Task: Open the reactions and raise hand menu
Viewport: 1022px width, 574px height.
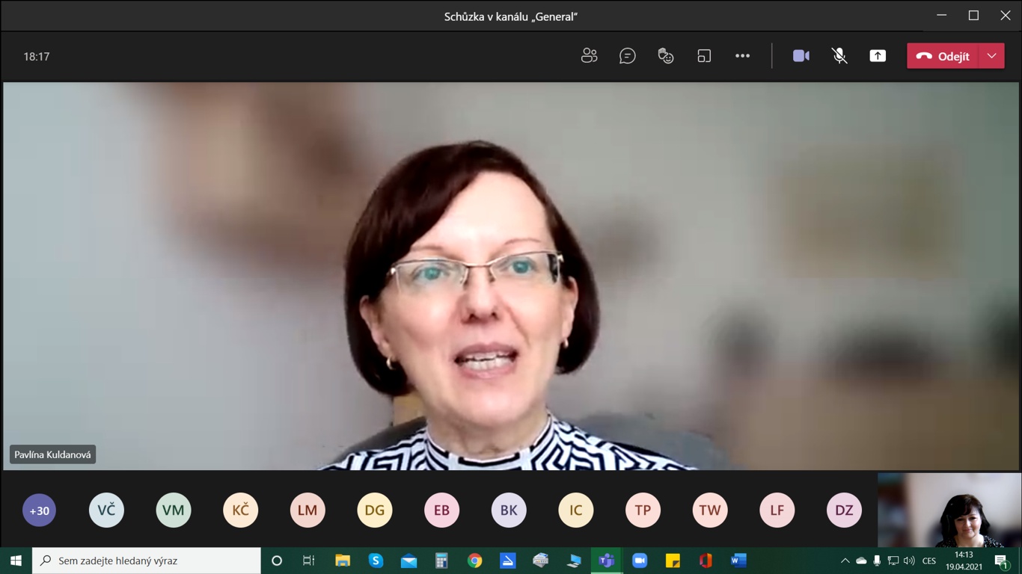Action: pyautogui.click(x=665, y=56)
